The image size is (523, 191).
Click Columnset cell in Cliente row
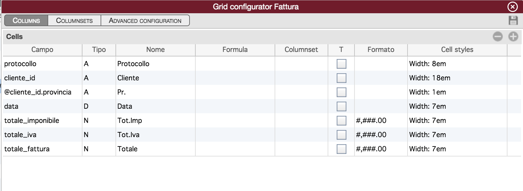pos(301,78)
